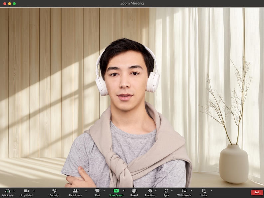Image resolution: width=264 pixels, height=198 pixels.
Task: Open the Notes icon
Action: pyautogui.click(x=204, y=191)
